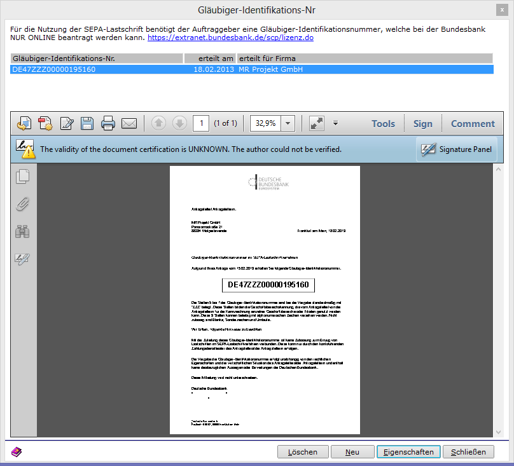The height and width of the screenshot is (466, 514).
Task: Open the signatures sidebar panel icon
Action: 23,259
